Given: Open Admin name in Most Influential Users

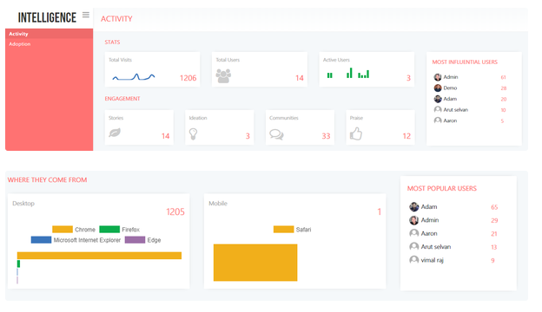Looking at the screenshot, I should click(451, 77).
